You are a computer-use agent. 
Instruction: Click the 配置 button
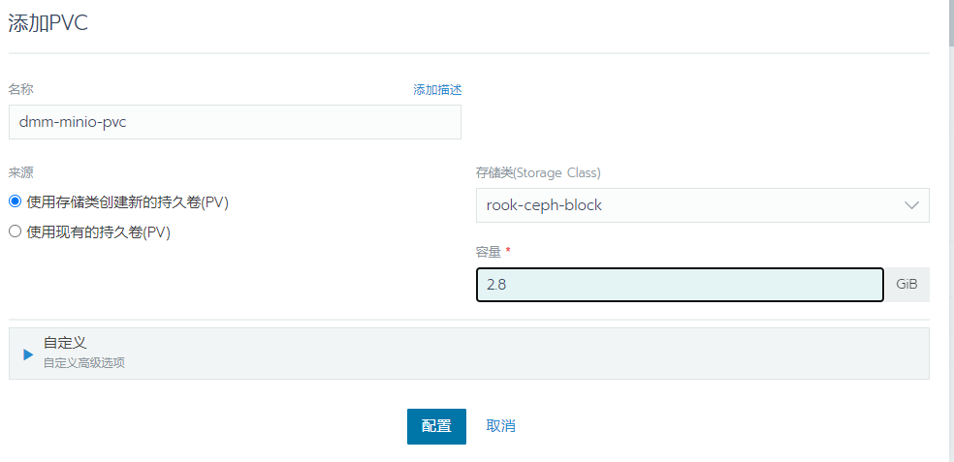(437, 426)
